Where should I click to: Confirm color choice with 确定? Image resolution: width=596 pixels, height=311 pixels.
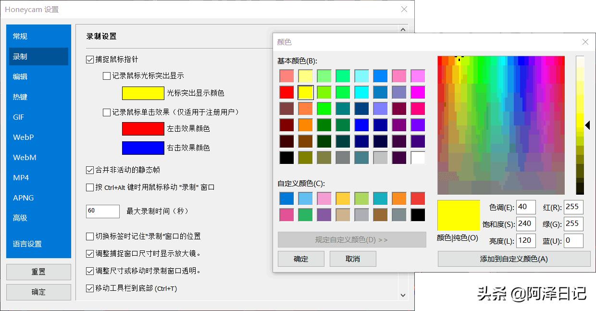pos(300,259)
